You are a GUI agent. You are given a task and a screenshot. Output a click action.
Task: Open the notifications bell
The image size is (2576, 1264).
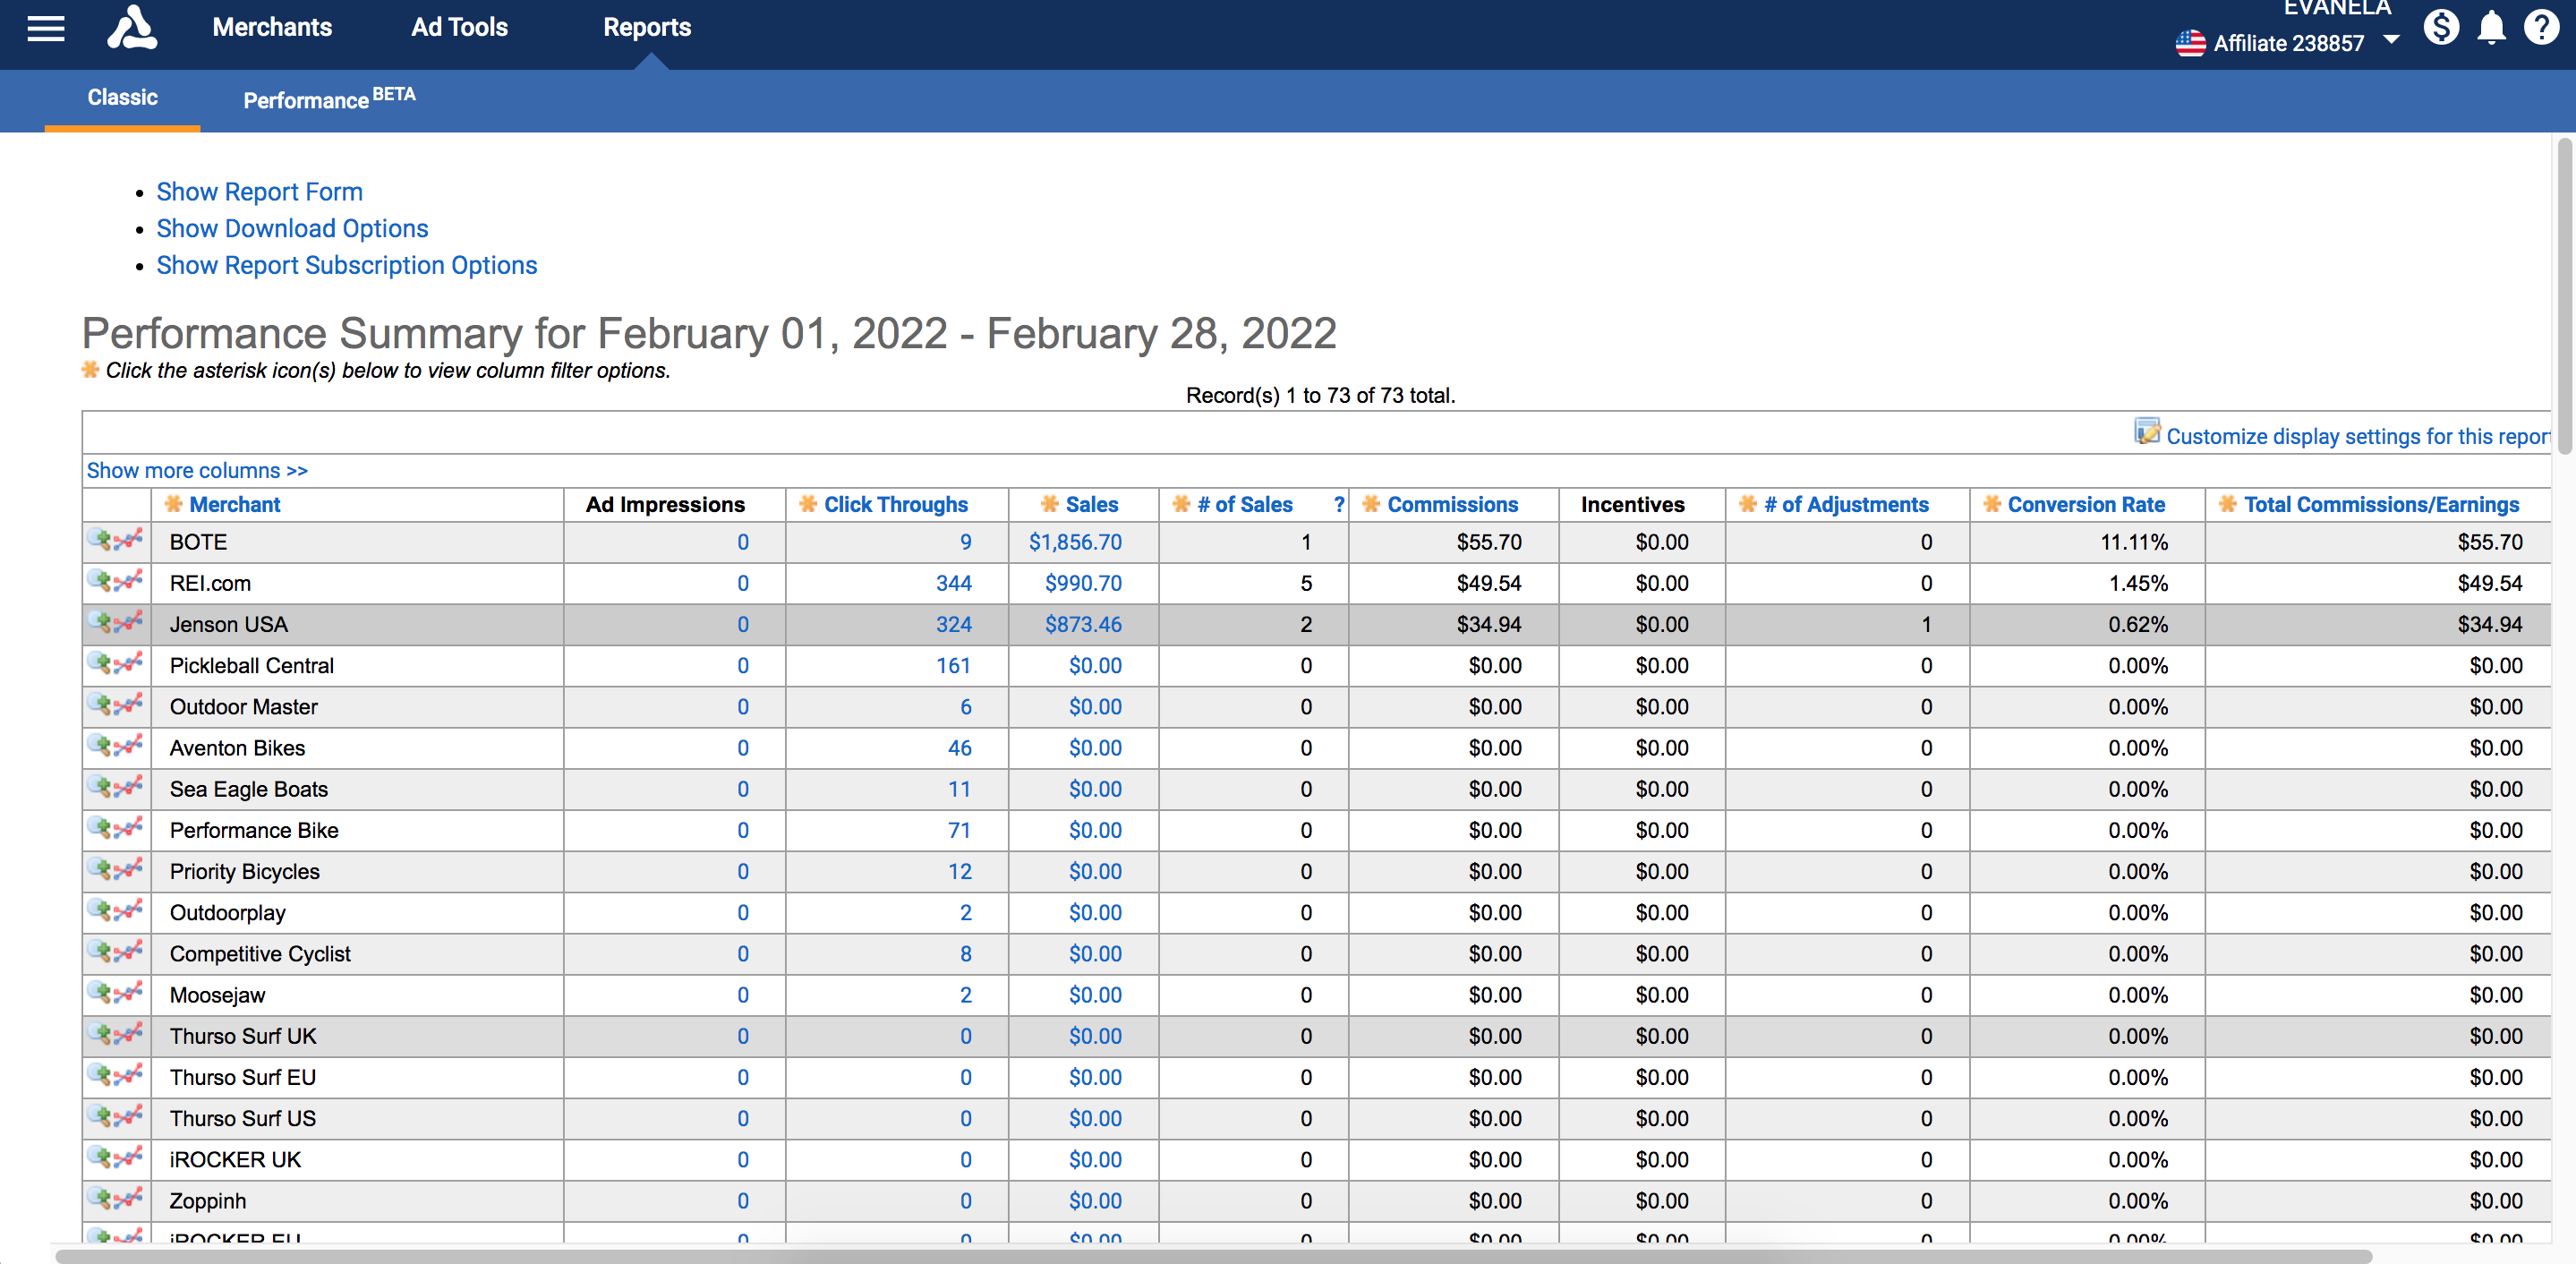[2491, 27]
